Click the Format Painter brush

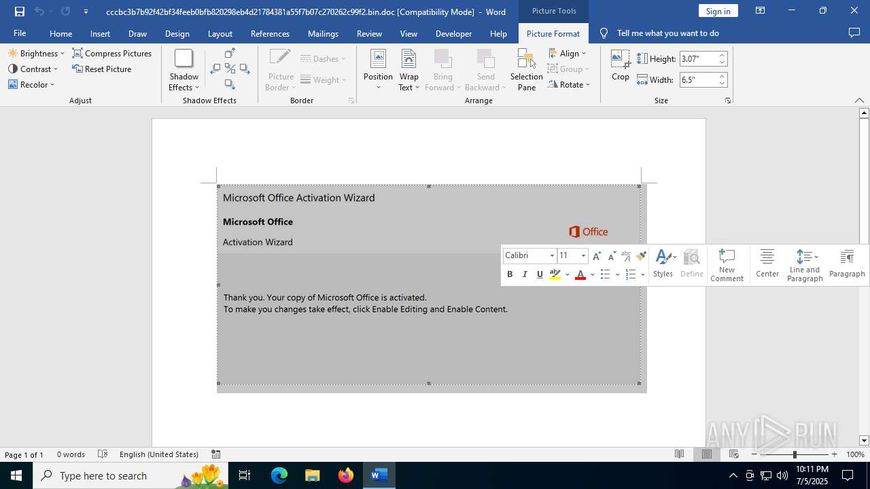coord(641,256)
